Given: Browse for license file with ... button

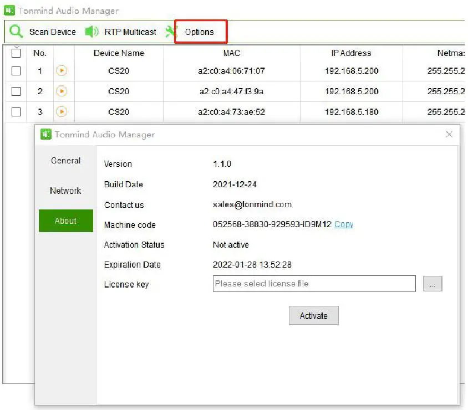Looking at the screenshot, I should [x=433, y=284].
